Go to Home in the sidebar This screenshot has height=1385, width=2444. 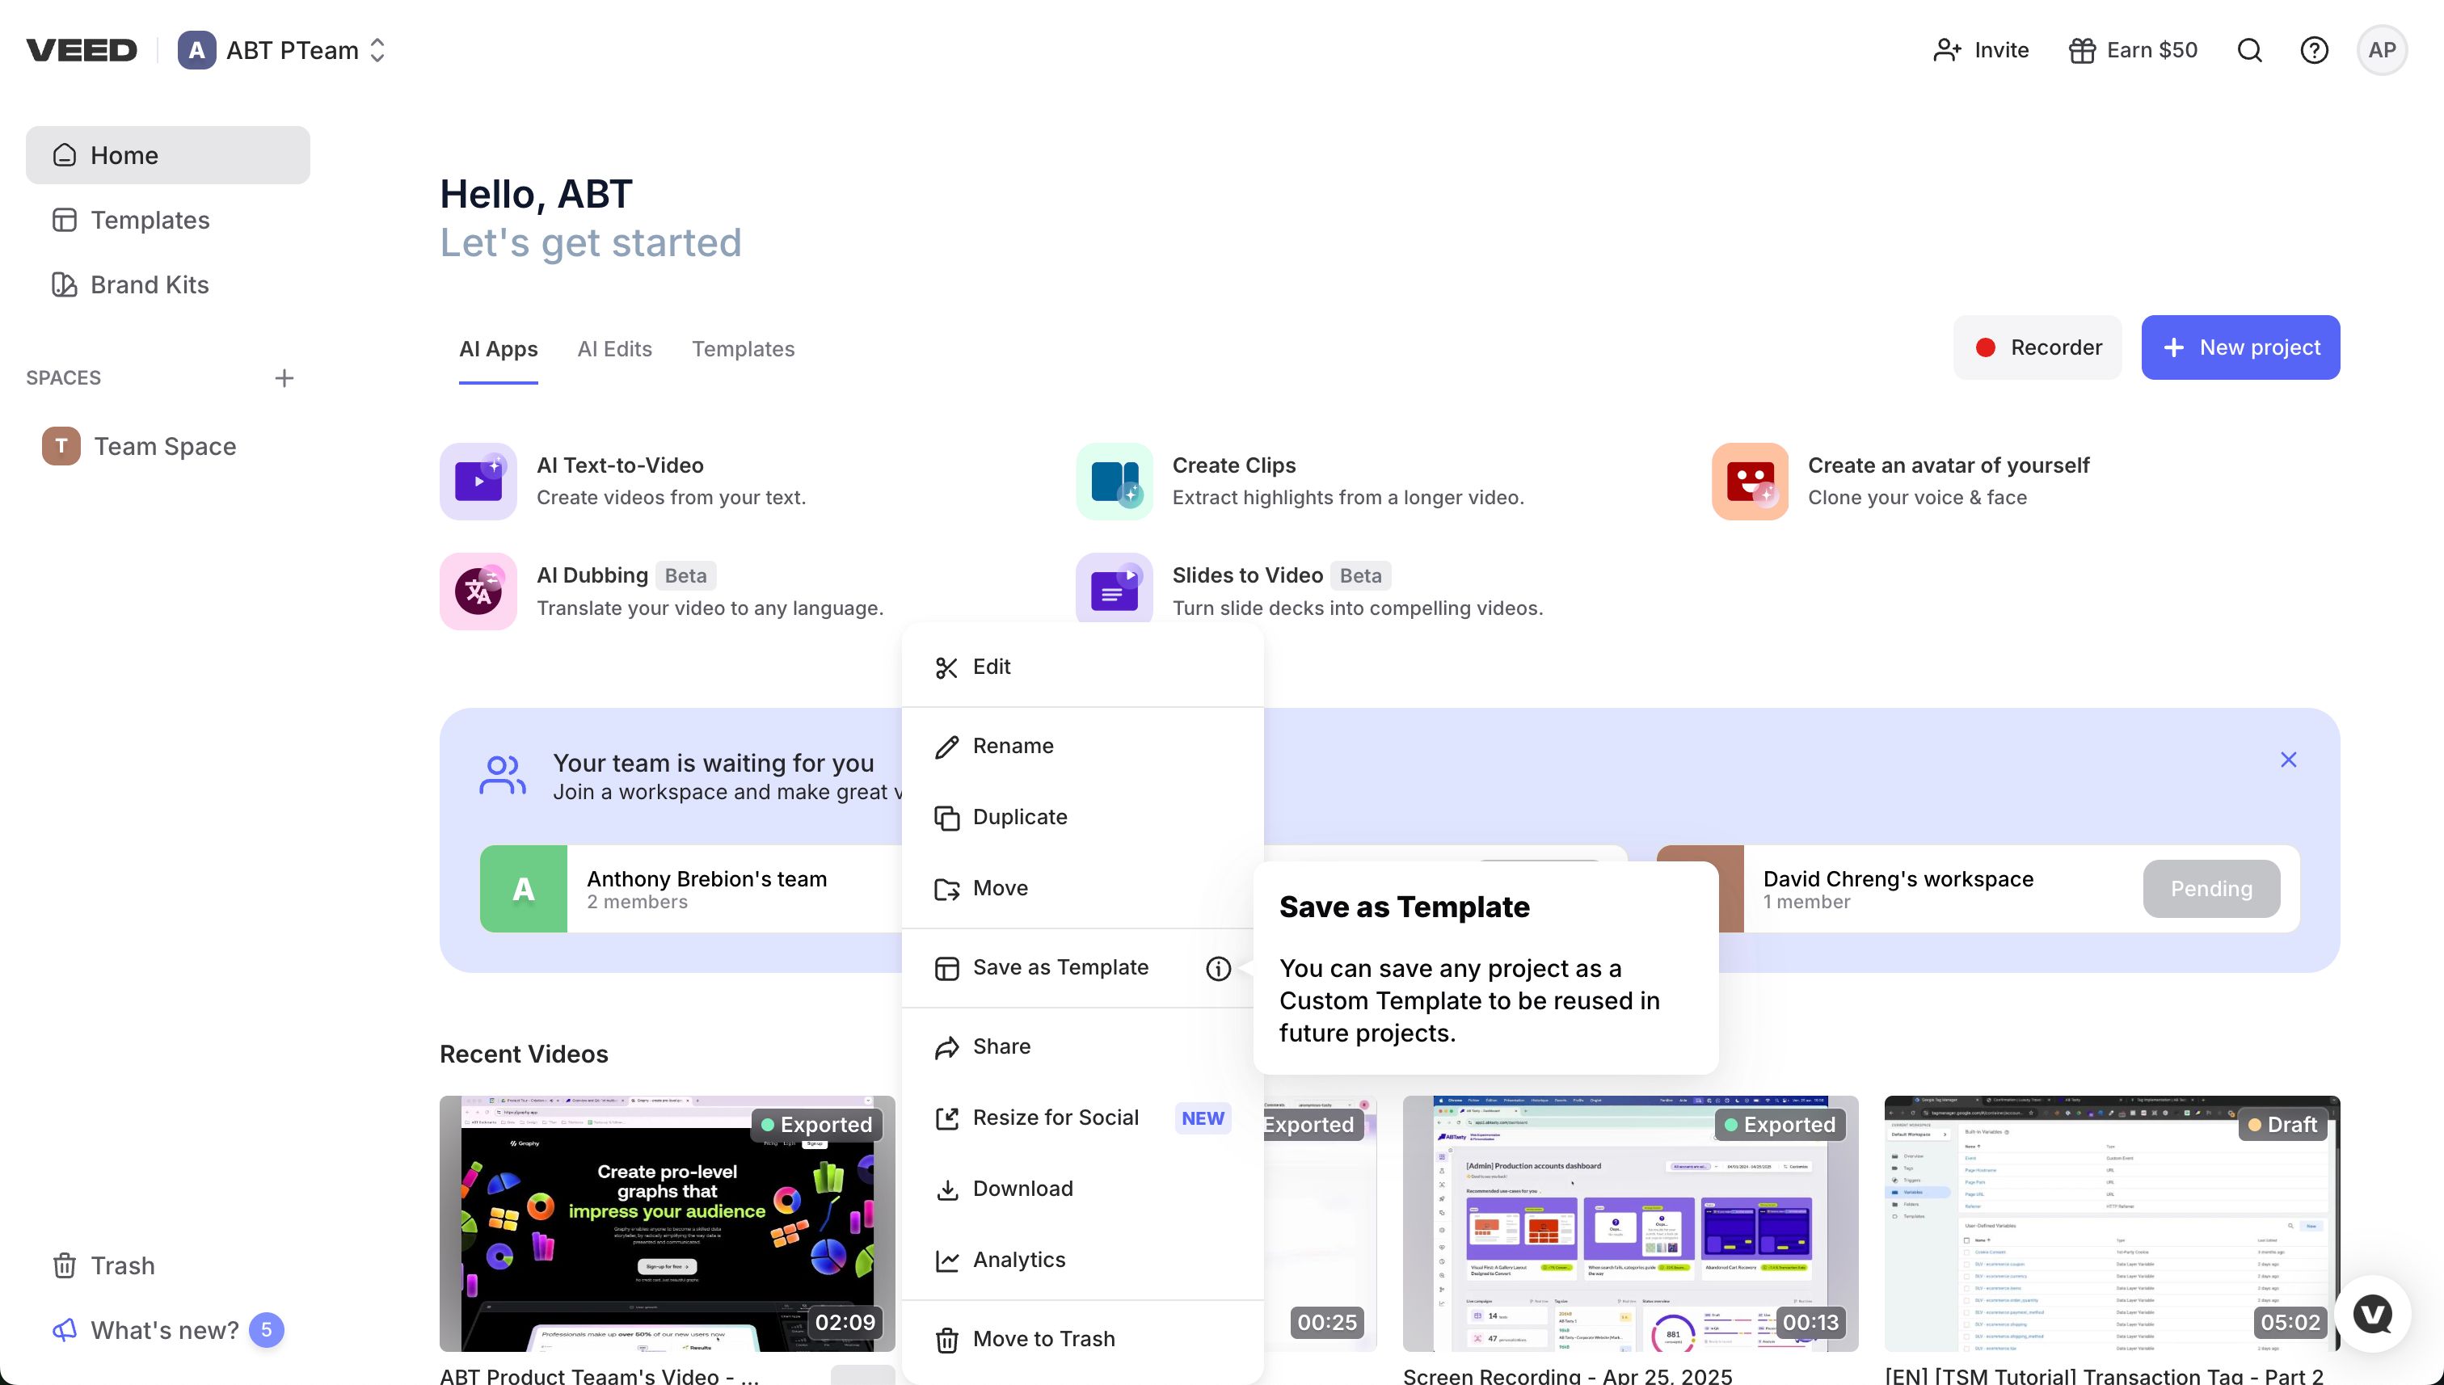pyautogui.click(x=167, y=155)
